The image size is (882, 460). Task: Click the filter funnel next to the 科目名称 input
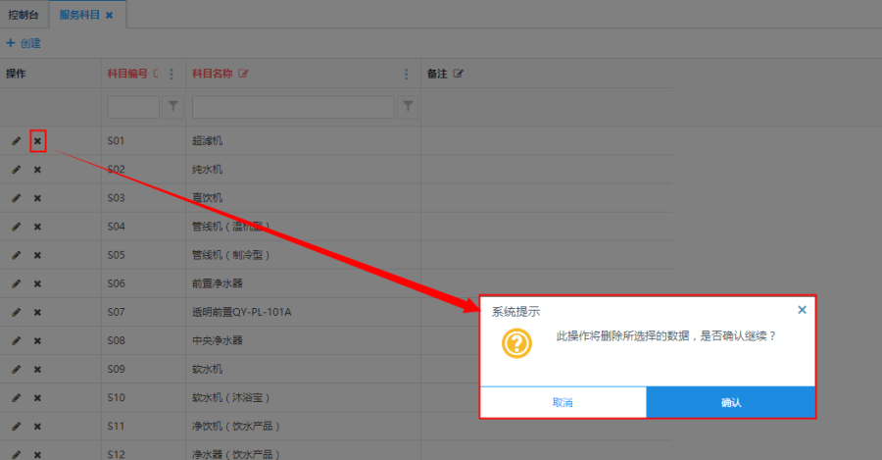[408, 106]
